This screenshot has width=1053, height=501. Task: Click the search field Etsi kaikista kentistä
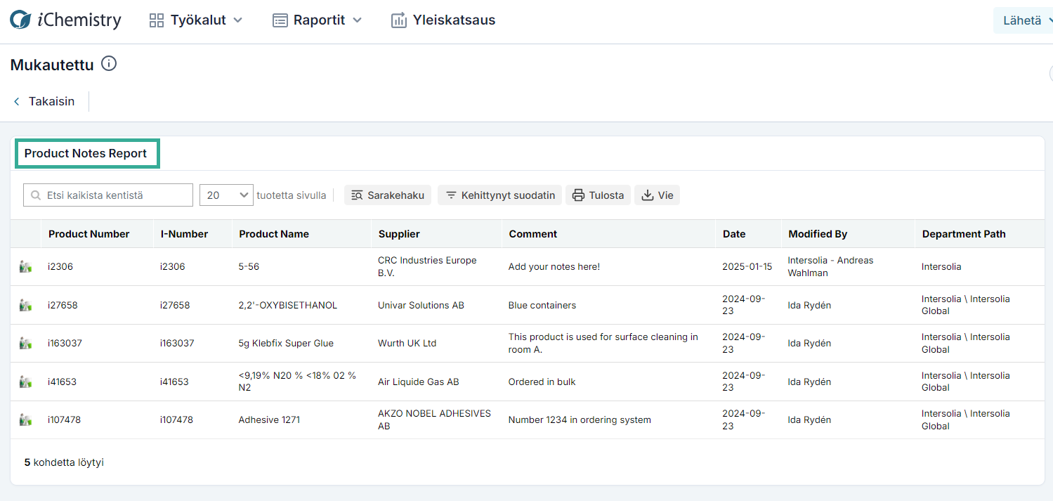coord(108,195)
